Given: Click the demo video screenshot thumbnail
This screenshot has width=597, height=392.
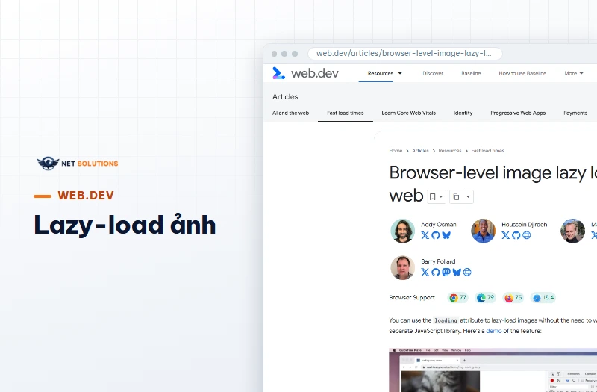Looking at the screenshot, I should tap(493, 370).
